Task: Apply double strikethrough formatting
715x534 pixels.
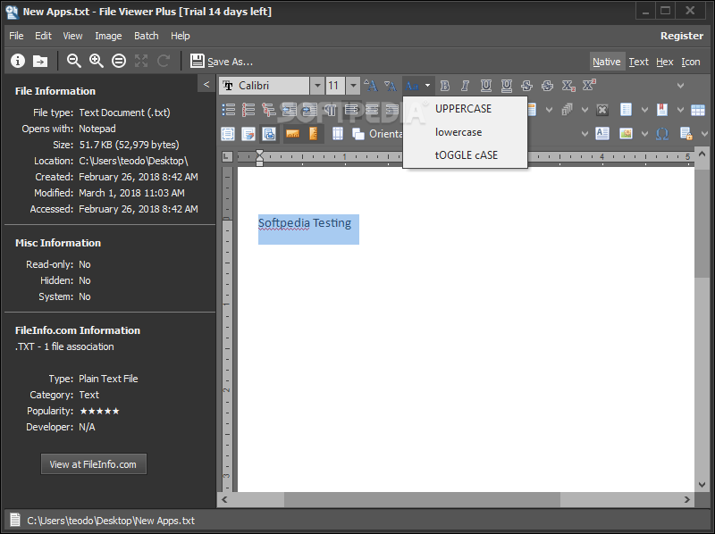Action: point(547,85)
